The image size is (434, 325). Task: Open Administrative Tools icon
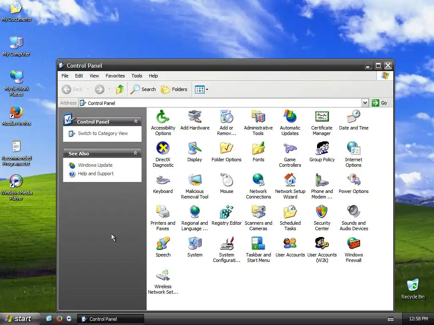point(258,123)
